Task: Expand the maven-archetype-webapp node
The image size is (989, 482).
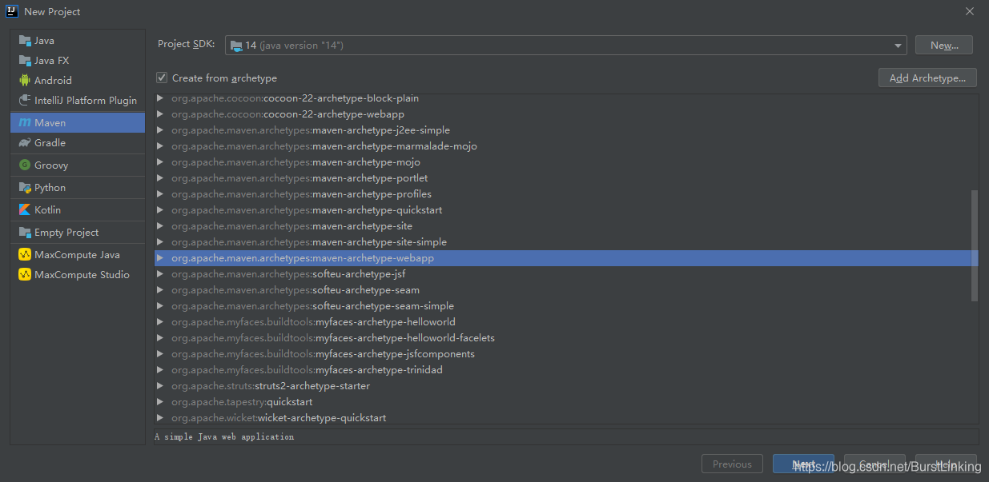Action: click(160, 258)
